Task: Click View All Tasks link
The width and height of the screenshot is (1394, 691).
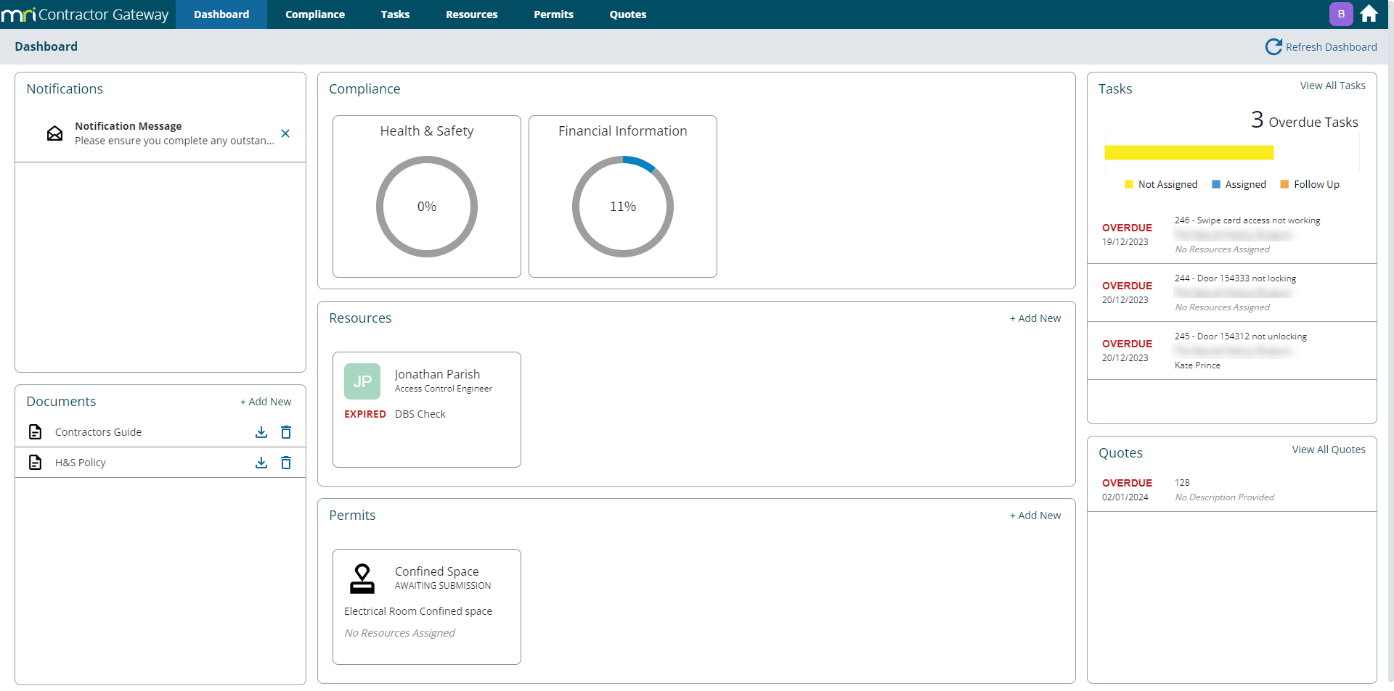Action: point(1332,86)
